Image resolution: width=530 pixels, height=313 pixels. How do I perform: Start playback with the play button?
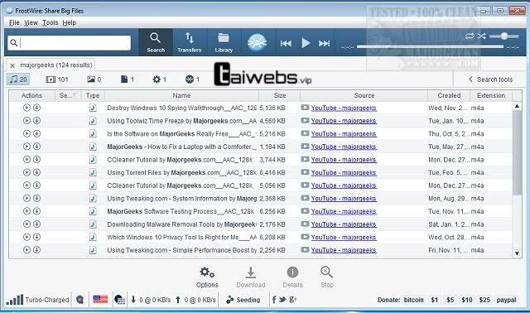[x=306, y=43]
